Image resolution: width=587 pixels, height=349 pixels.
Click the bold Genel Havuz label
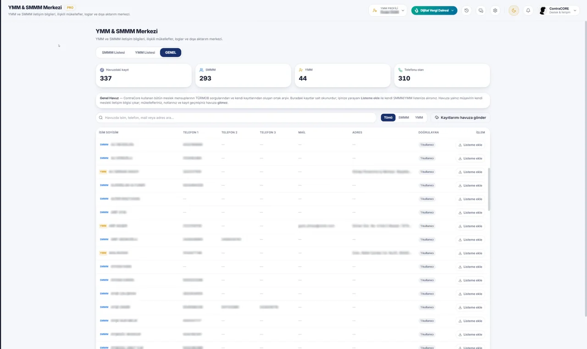[x=109, y=98]
